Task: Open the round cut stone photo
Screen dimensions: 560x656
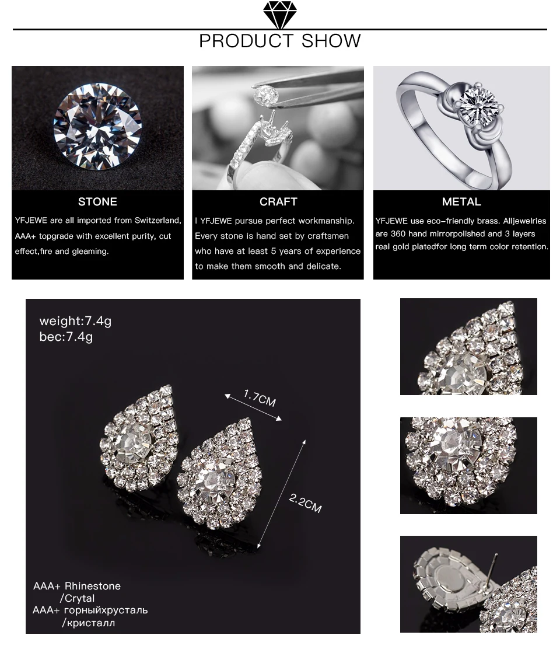Action: click(x=97, y=128)
